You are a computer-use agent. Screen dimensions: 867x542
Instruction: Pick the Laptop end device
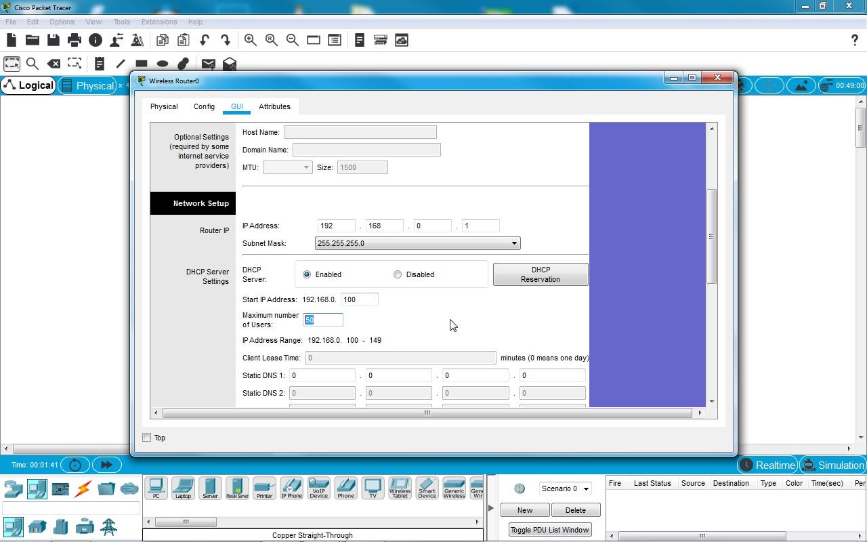click(x=183, y=488)
